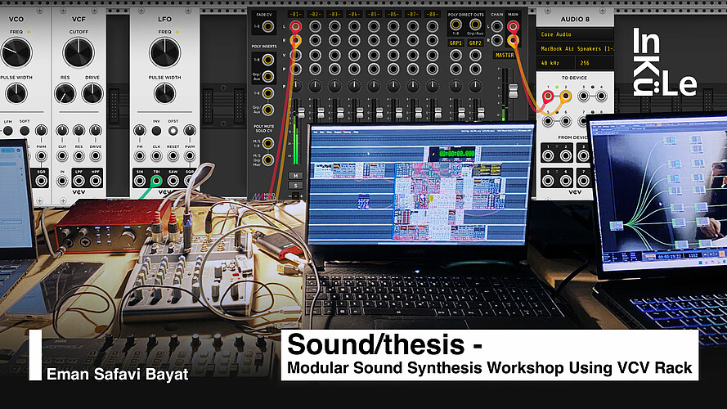Toggle the VCO LFM switch

click(8, 131)
